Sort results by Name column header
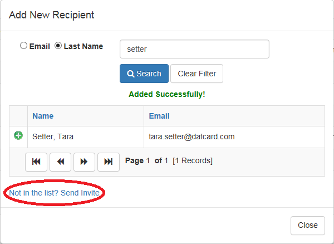 pyautogui.click(x=43, y=116)
